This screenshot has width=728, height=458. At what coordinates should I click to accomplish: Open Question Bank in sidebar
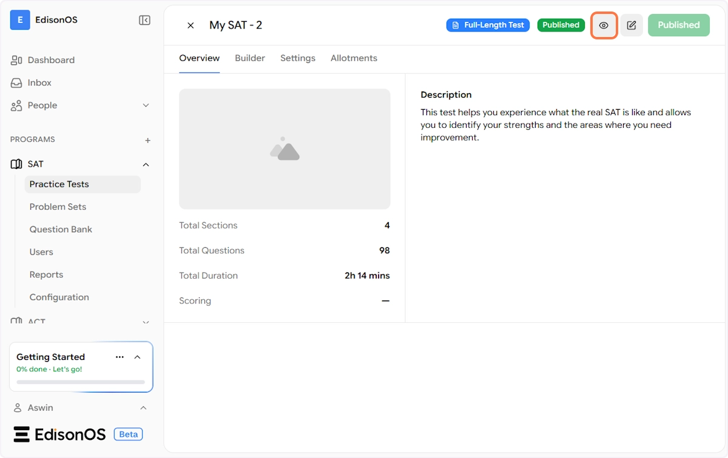point(61,229)
